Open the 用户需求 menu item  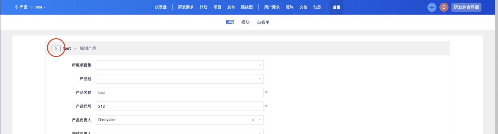point(272,7)
